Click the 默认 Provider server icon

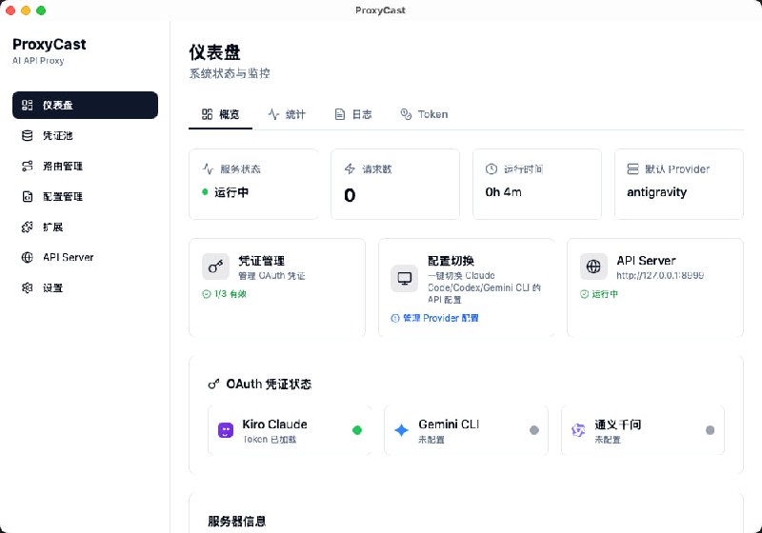632,168
